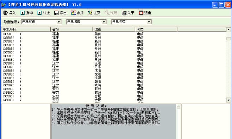The height and width of the screenshot is (139, 232).
Task: Stop the search using 终止
Action: (x=44, y=13)
